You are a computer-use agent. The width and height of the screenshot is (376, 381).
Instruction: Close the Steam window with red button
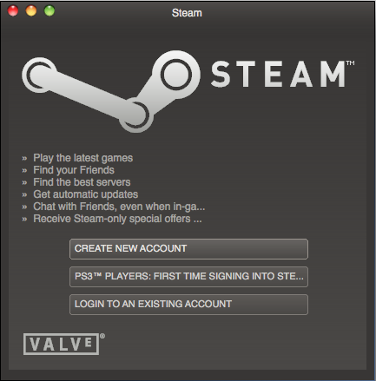(13, 11)
